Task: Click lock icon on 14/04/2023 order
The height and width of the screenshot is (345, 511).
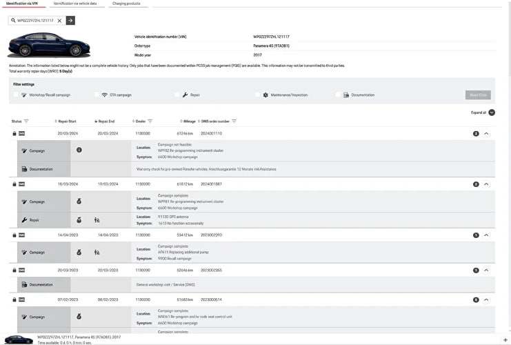Action: [14, 235]
